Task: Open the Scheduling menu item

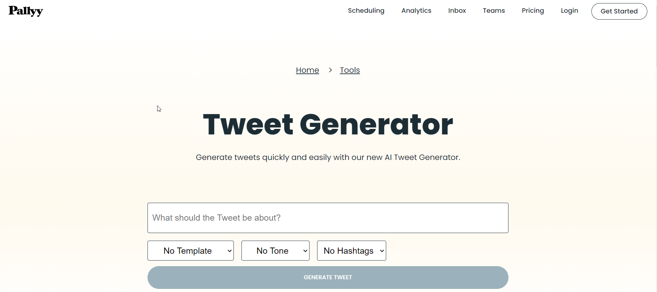Action: (366, 11)
